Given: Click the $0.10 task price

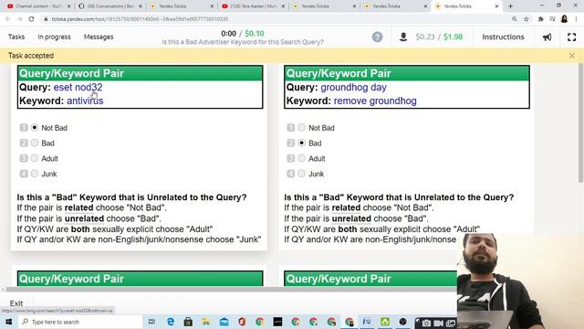Looking at the screenshot, I should click(255, 34).
